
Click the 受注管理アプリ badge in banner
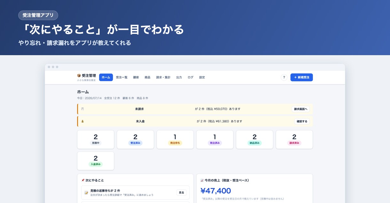pyautogui.click(x=38, y=15)
